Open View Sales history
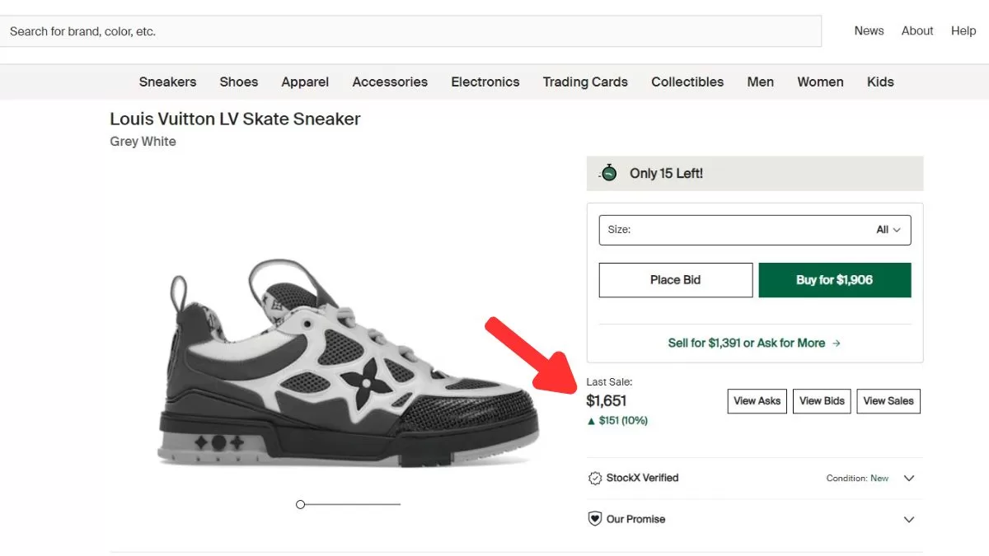This screenshot has height=556, width=989. (x=888, y=401)
